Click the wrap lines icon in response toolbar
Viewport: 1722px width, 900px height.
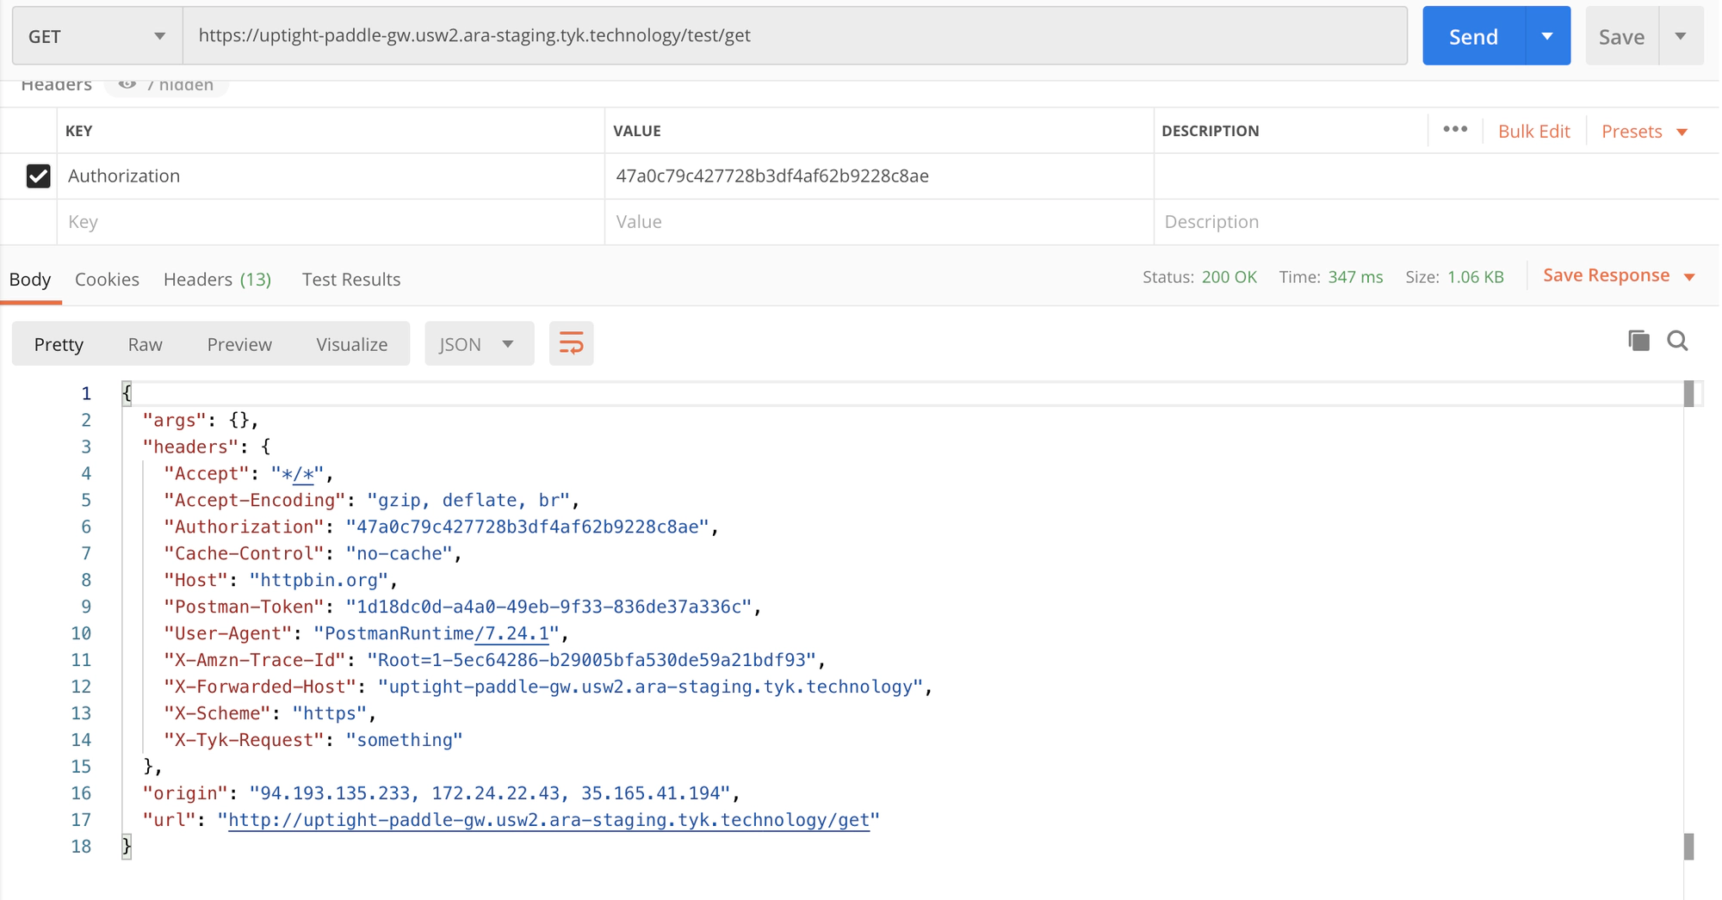coord(571,344)
